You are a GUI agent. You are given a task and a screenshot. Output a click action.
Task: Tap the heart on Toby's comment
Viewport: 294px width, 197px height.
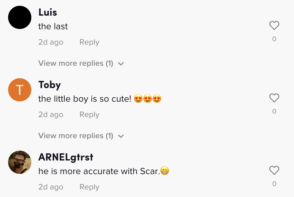pyautogui.click(x=274, y=98)
